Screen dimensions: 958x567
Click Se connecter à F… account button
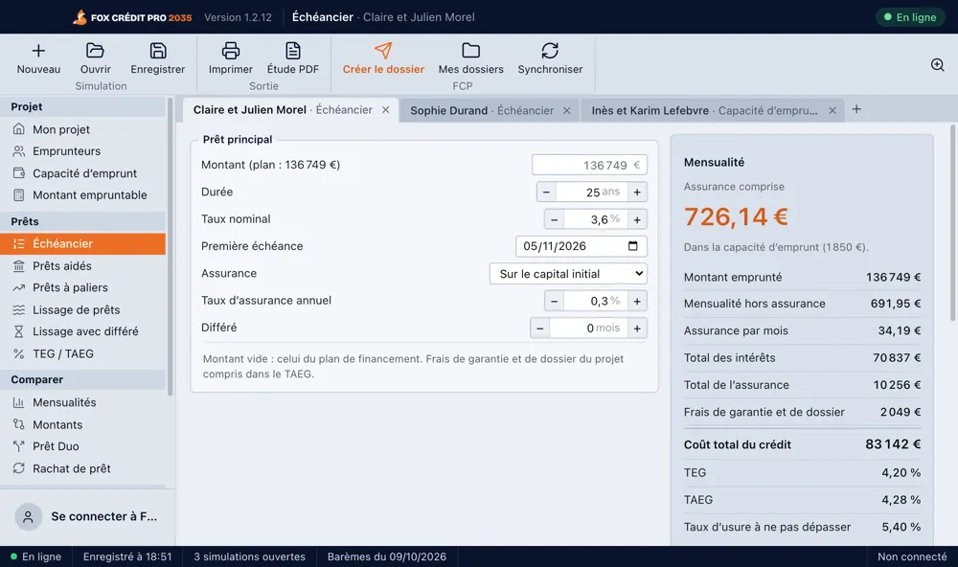(x=87, y=517)
